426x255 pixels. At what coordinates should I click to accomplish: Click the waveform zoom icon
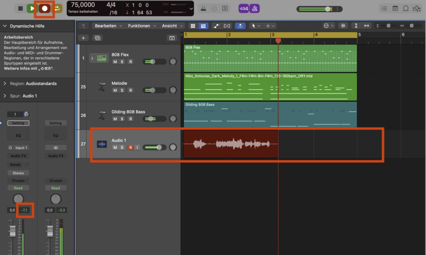click(343, 26)
